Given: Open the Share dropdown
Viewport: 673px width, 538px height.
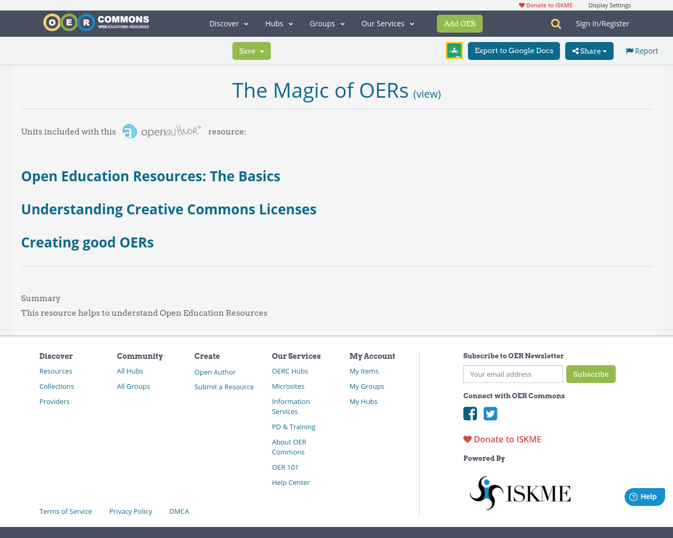Looking at the screenshot, I should [589, 50].
